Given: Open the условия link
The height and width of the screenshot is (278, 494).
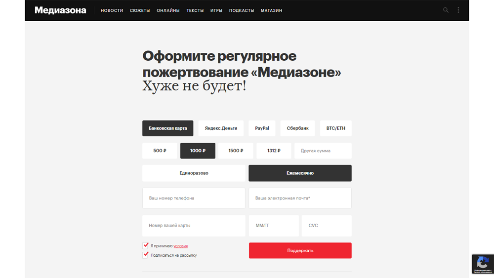Looking at the screenshot, I should (180, 246).
